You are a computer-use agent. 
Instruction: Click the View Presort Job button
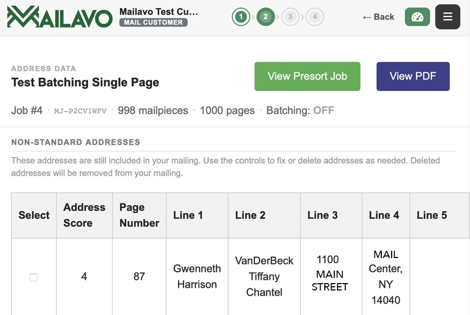[307, 76]
